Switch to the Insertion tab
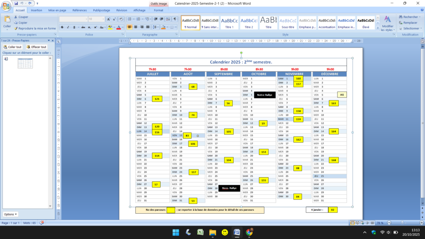Screen dimensions: 425x239 tap(36, 10)
